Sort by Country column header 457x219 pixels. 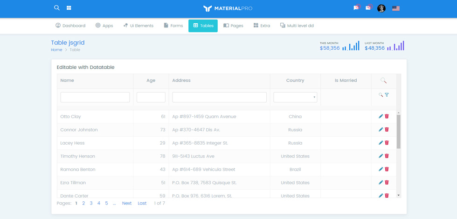(295, 80)
